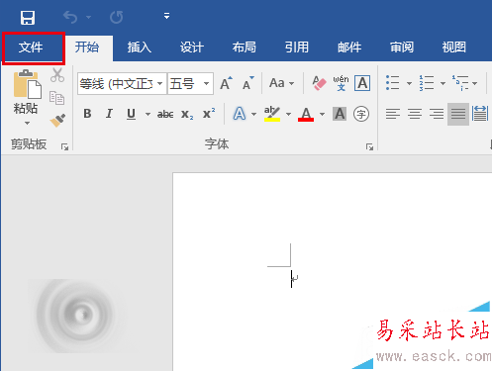Toggle Strikethrough abc formatting
Screen dimensions: 492x371
[165, 114]
